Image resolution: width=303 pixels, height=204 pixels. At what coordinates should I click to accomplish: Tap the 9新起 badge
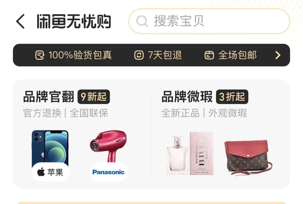point(94,97)
